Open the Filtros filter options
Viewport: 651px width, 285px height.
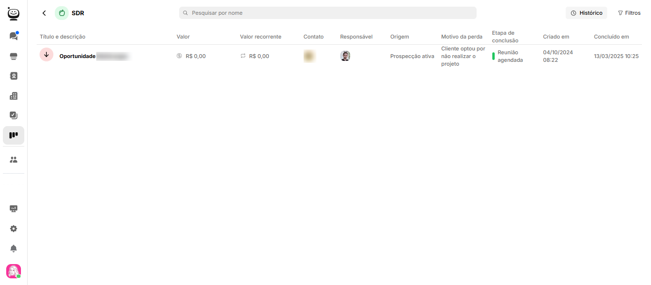[629, 13]
